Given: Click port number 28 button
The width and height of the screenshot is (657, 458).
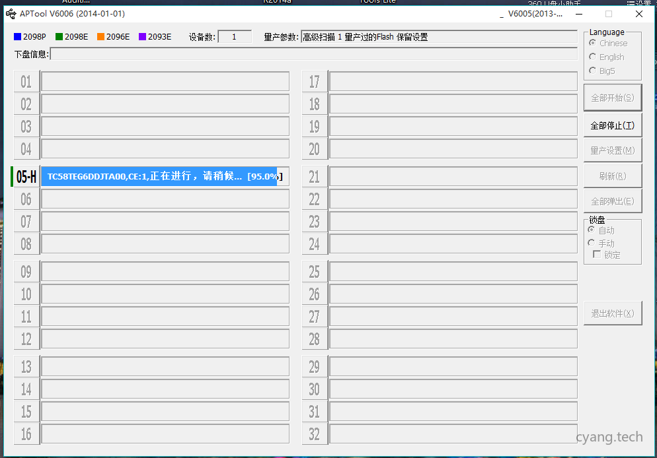Looking at the screenshot, I should (314, 339).
